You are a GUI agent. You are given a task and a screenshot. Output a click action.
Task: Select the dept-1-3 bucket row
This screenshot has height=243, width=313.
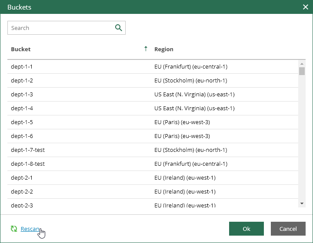[153, 95]
